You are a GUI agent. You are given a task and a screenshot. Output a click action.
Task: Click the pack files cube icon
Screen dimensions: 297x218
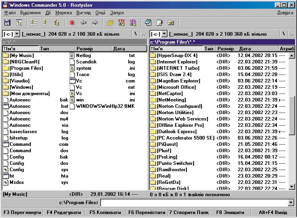[x=110, y=23]
